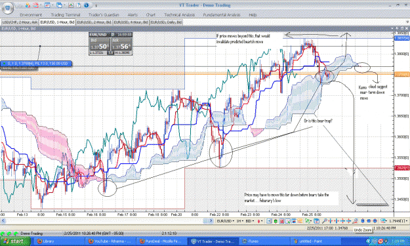Open the Environment menu
This screenshot has height=246, width=410.
[x=31, y=15]
